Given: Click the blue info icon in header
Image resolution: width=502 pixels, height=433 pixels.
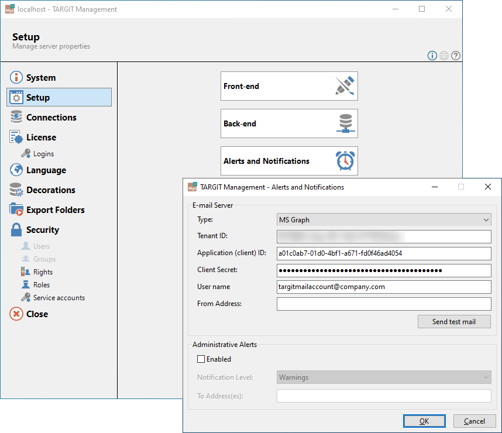Looking at the screenshot, I should pos(432,56).
